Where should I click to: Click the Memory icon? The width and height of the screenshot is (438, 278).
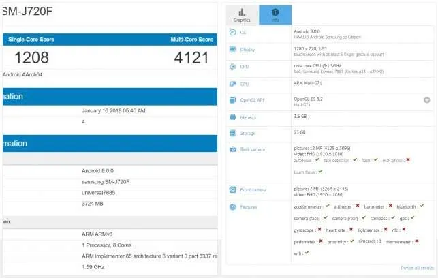(233, 117)
